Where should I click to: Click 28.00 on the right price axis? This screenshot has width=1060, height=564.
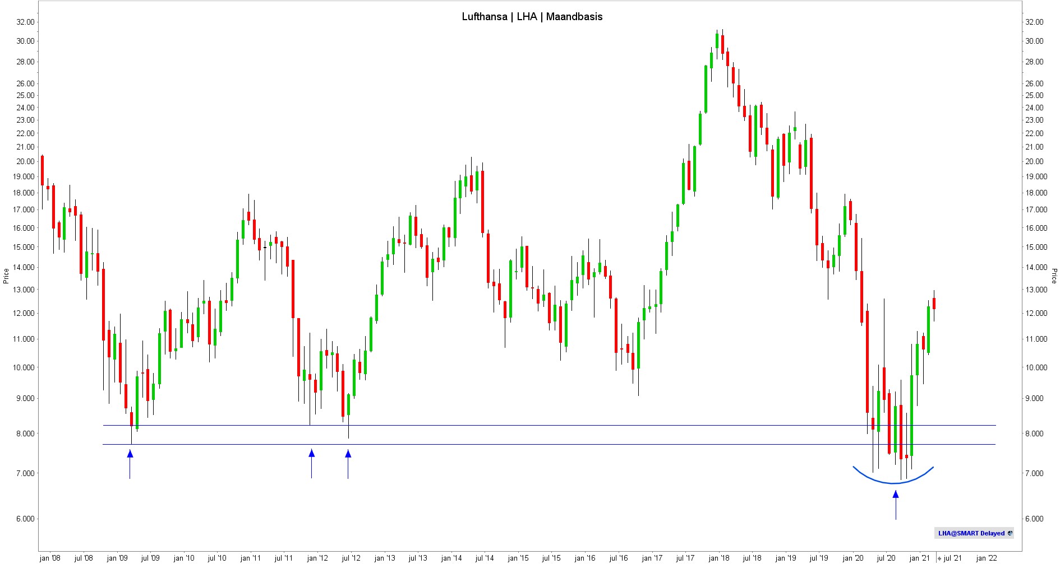click(1034, 62)
